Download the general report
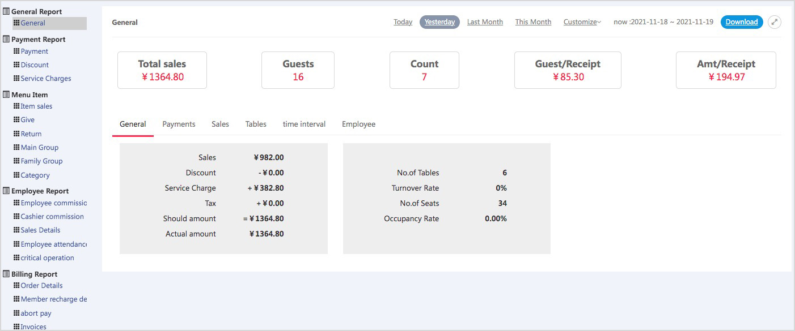 coord(741,22)
